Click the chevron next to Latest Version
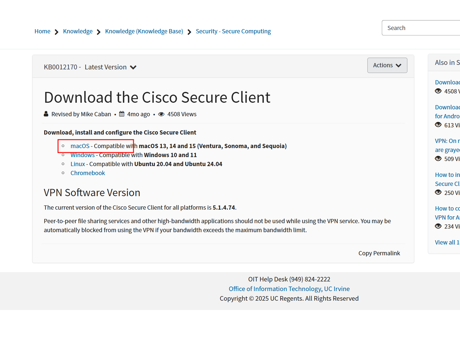The image size is (460, 343). pyautogui.click(x=133, y=67)
